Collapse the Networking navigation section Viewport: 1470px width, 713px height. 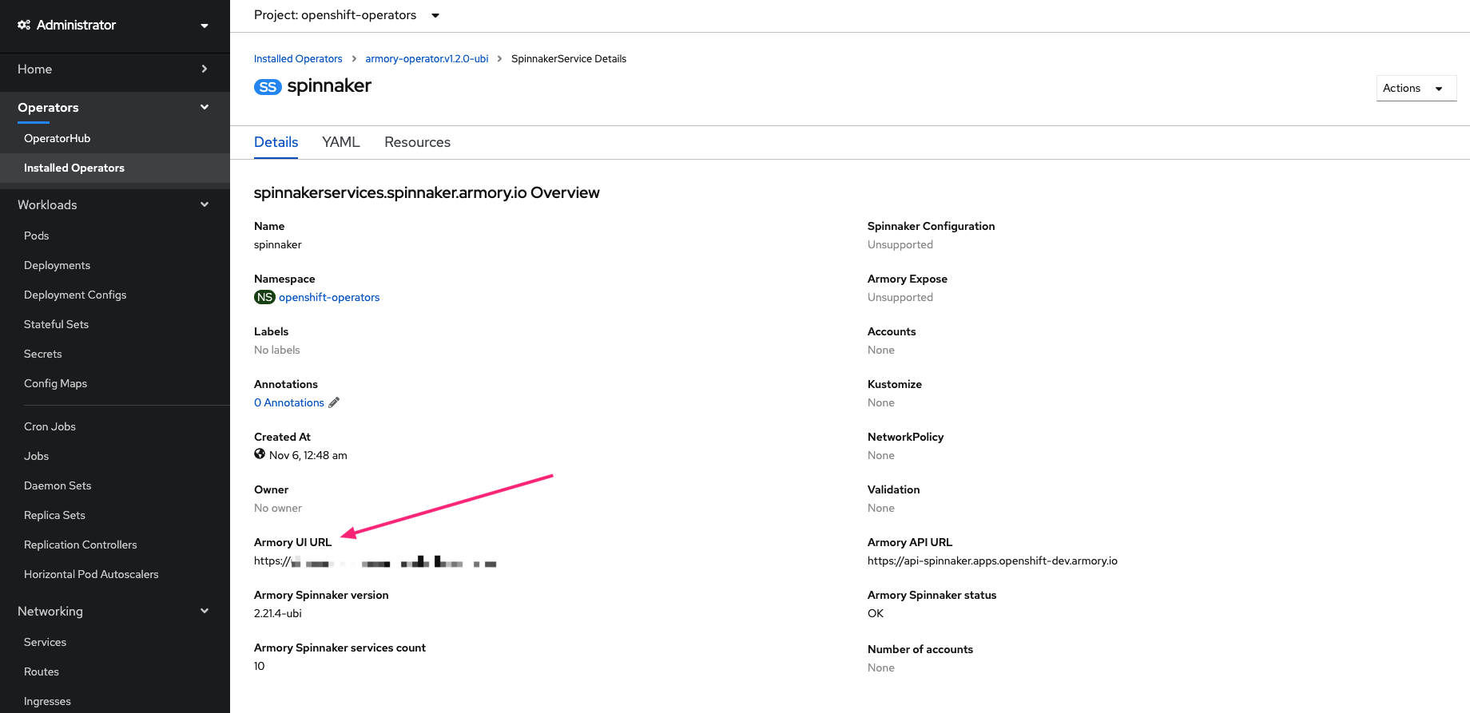114,612
